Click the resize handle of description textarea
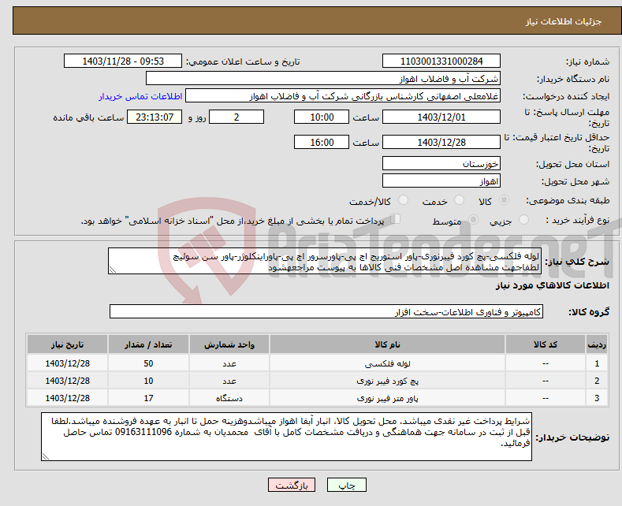622x506 pixels. (113, 270)
